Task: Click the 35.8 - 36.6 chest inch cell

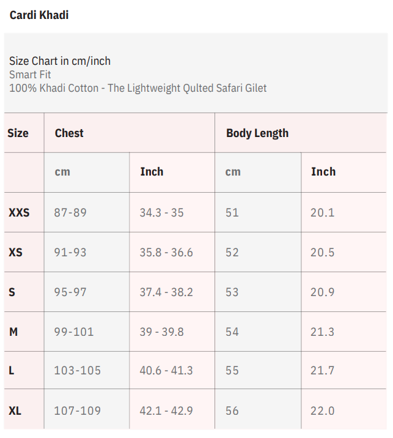Action: click(166, 252)
